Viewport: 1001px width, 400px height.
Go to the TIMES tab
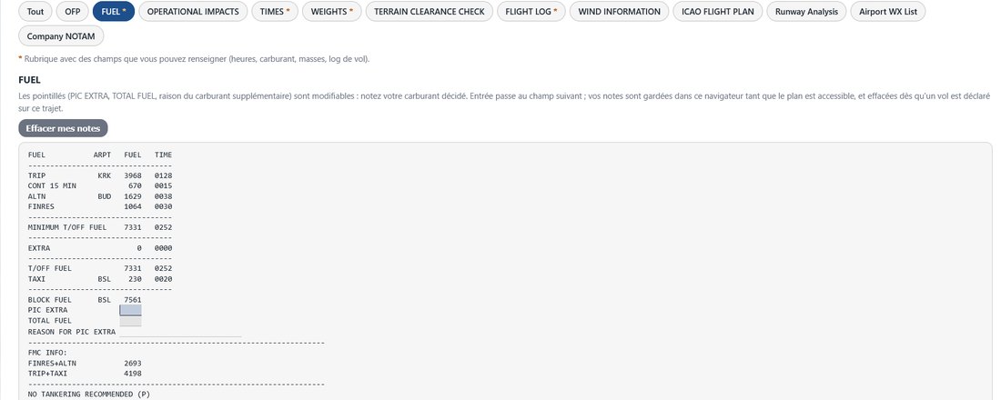[275, 12]
